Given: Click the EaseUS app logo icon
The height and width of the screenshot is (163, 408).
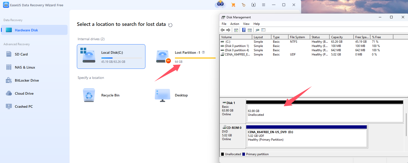Looking at the screenshot, I should pyautogui.click(x=6, y=5).
